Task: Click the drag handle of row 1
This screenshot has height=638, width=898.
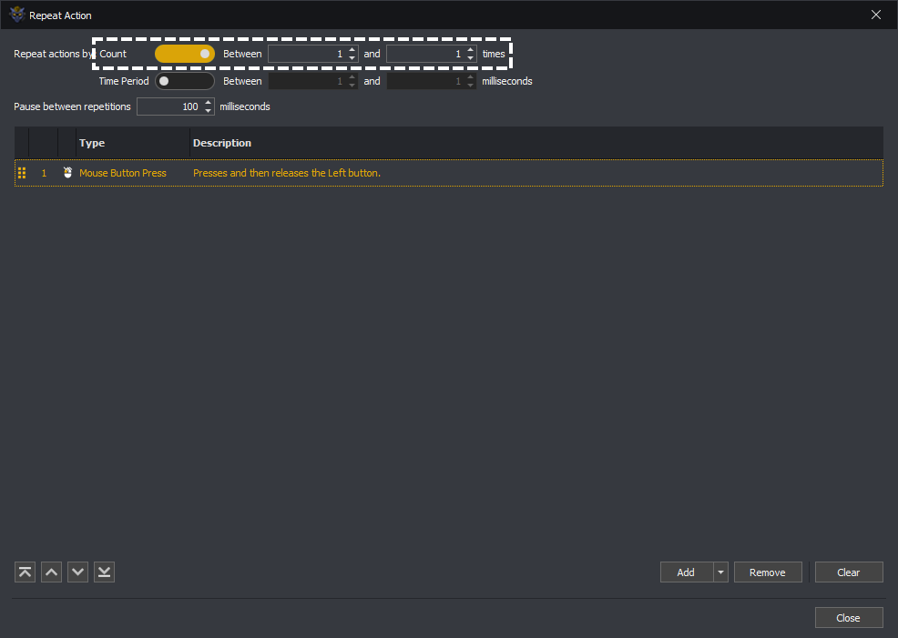Action: 22,173
